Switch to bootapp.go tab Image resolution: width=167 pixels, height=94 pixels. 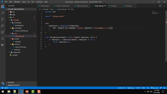pos(45,6)
